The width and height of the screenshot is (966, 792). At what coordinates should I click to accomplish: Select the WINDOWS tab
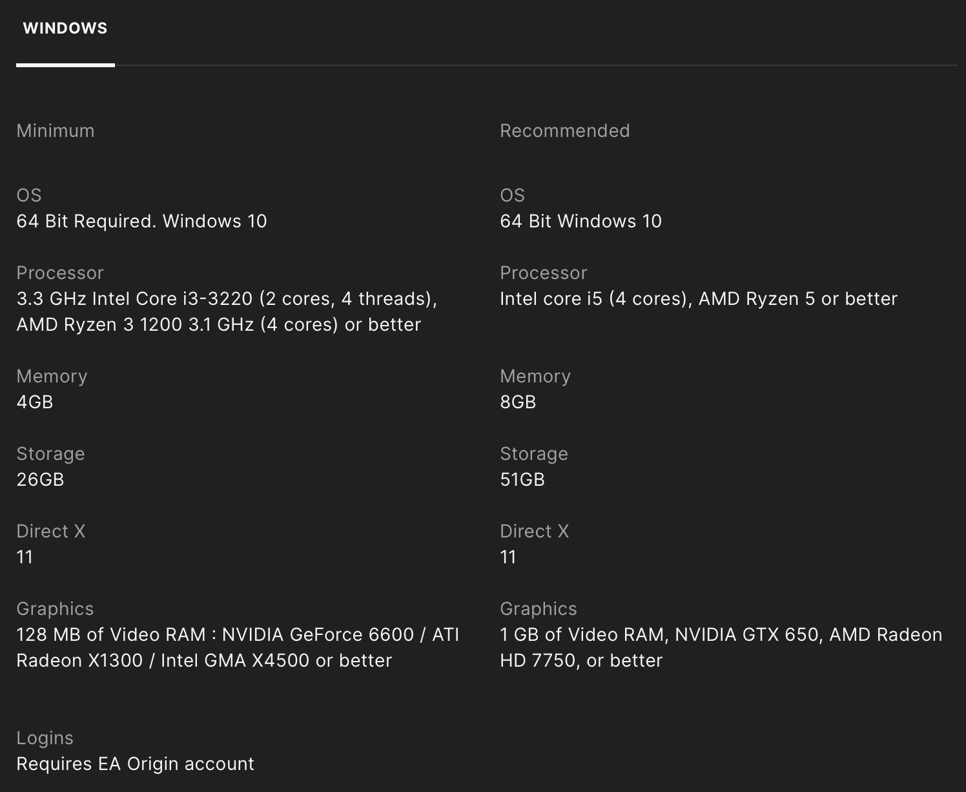coord(65,28)
